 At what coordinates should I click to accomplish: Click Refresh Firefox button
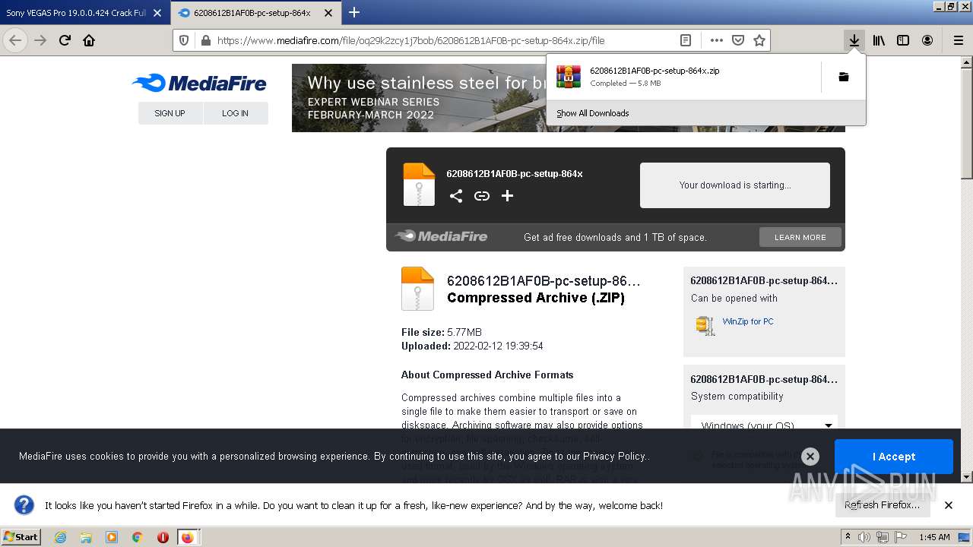882,504
